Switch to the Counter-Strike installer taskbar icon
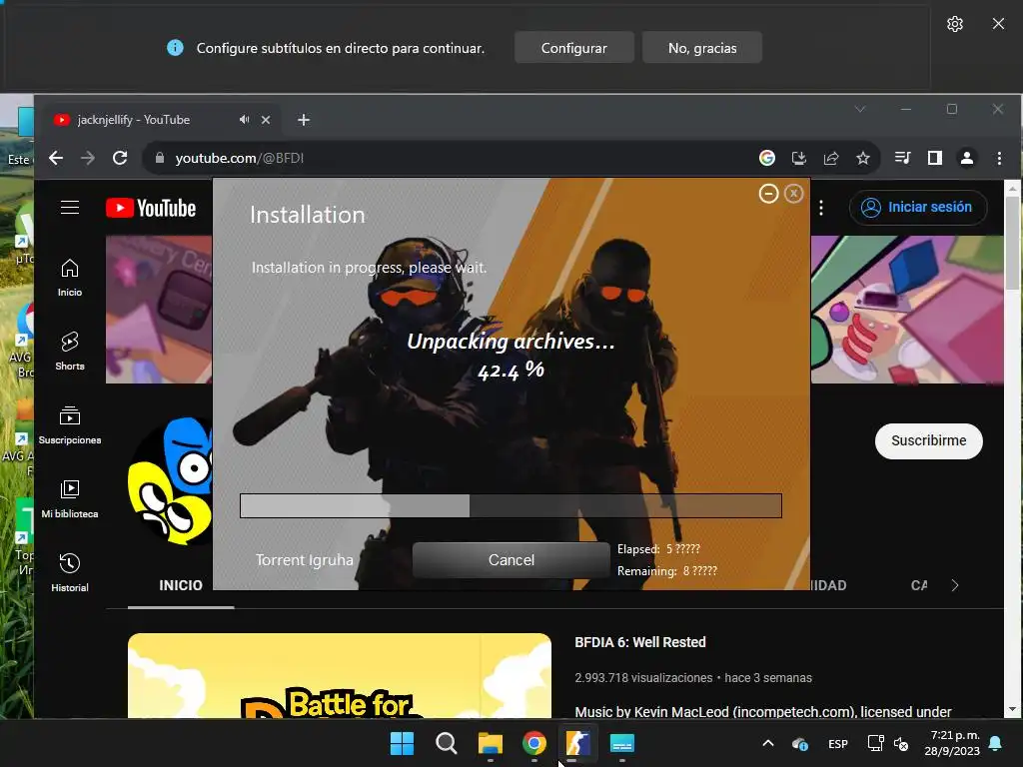Image resolution: width=1023 pixels, height=767 pixels. (578, 743)
